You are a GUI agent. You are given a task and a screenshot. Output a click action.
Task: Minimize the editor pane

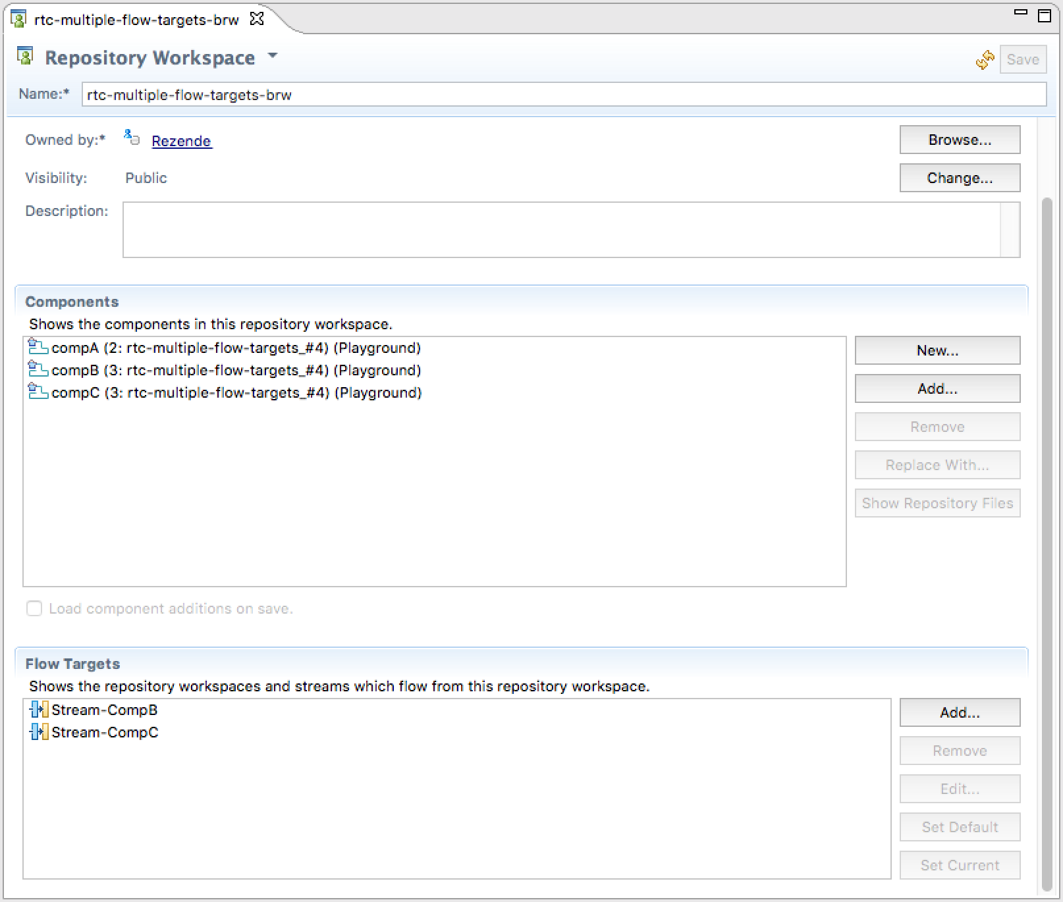[x=1021, y=13]
